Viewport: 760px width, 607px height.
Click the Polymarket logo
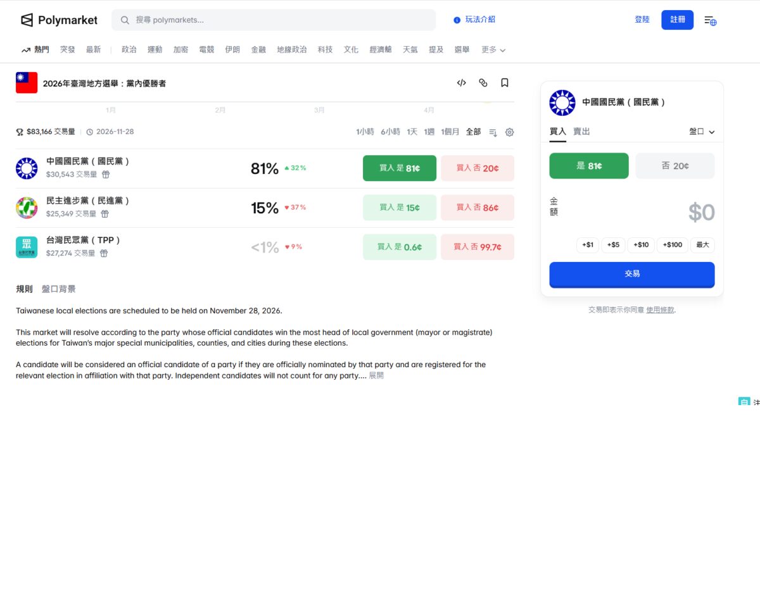(59, 20)
